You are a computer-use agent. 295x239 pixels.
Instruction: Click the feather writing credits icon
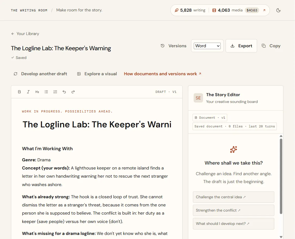(x=176, y=10)
